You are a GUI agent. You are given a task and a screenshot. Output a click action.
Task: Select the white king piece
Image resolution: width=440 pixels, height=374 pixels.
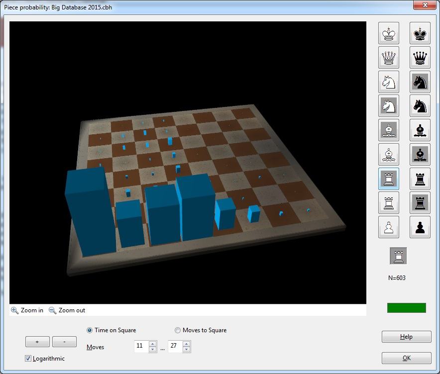pyautogui.click(x=389, y=34)
